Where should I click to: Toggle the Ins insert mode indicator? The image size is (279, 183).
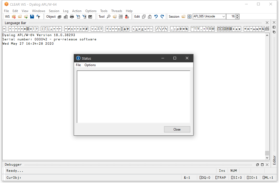222,171
